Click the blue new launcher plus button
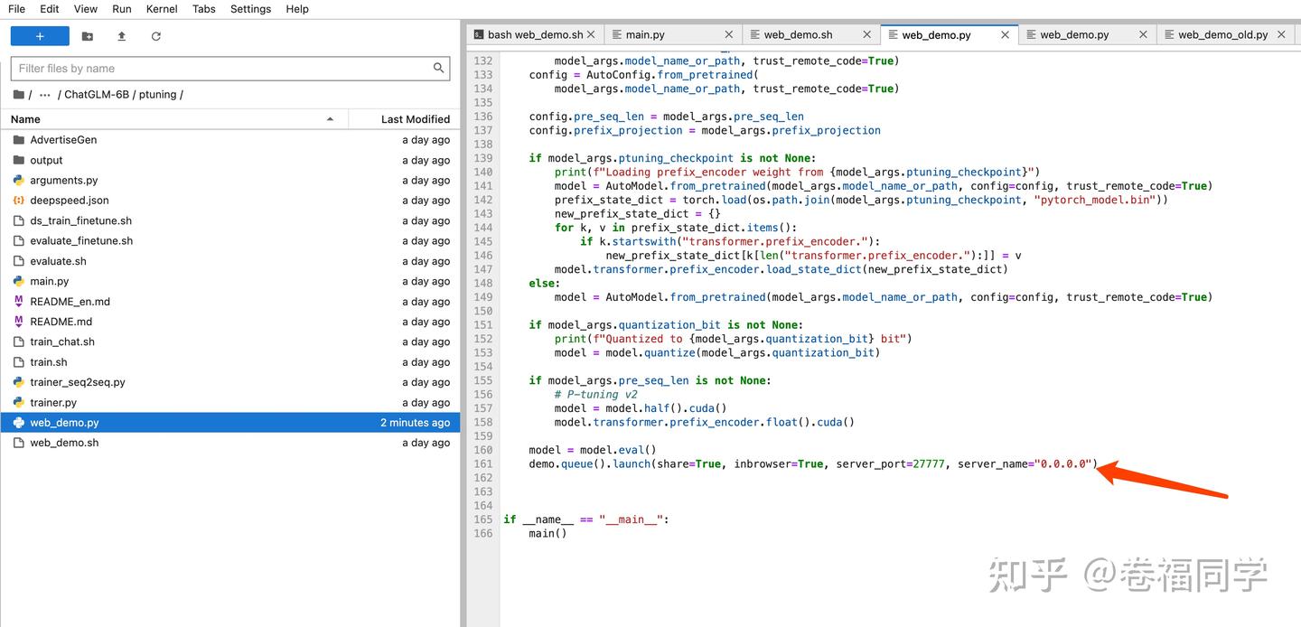 click(x=40, y=36)
